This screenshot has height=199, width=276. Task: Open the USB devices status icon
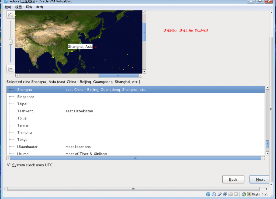coord(219,194)
